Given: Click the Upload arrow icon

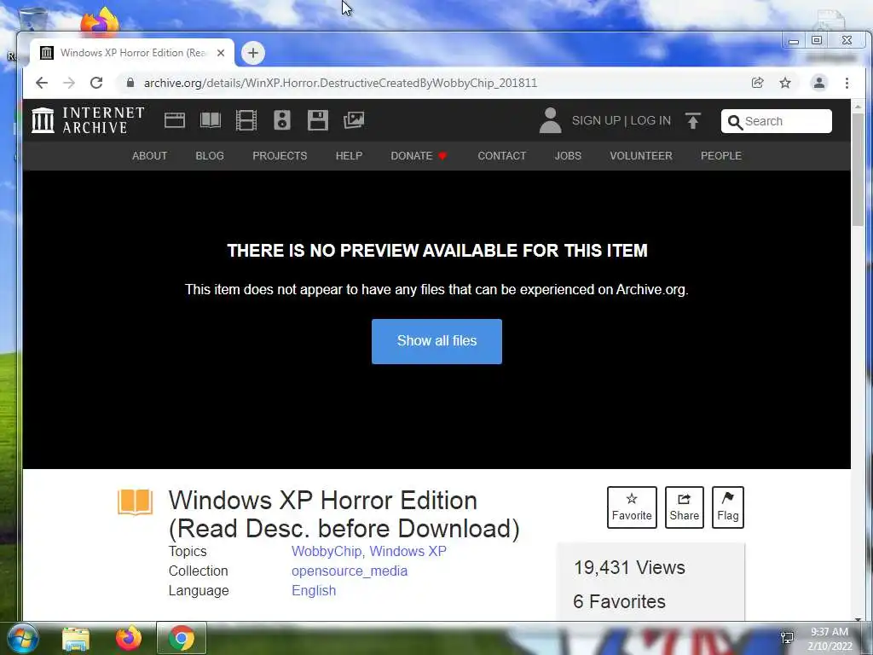Looking at the screenshot, I should pos(692,121).
